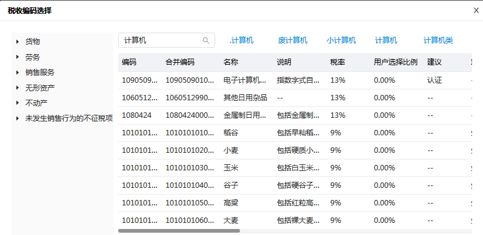483x235 pixels.
Task: Click the 小计算机 suggestion link
Action: click(x=341, y=40)
